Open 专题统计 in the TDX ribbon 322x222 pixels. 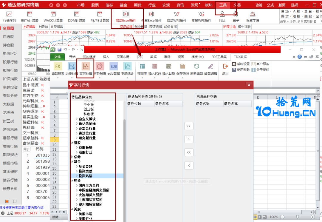tap(127, 69)
